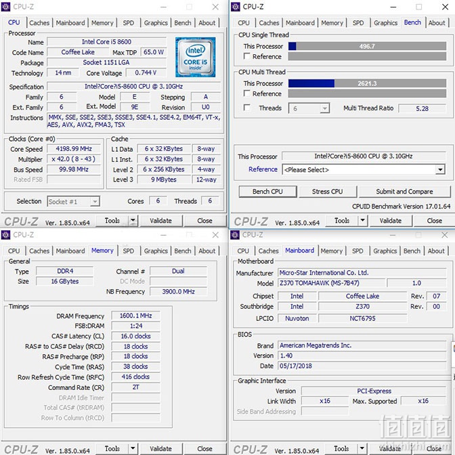
Task: Expand the Tools arrow in the Memory window
Action: (x=133, y=449)
